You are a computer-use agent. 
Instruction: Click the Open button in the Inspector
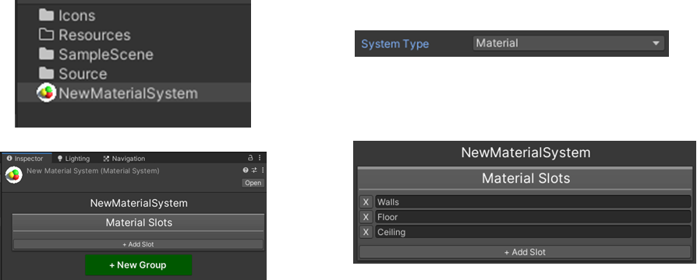point(253,183)
